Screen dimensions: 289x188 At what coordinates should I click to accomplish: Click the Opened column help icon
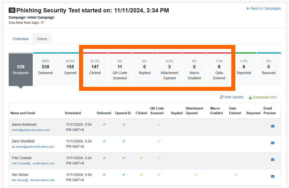point(129,113)
